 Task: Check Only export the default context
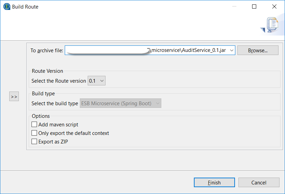(x=34, y=133)
